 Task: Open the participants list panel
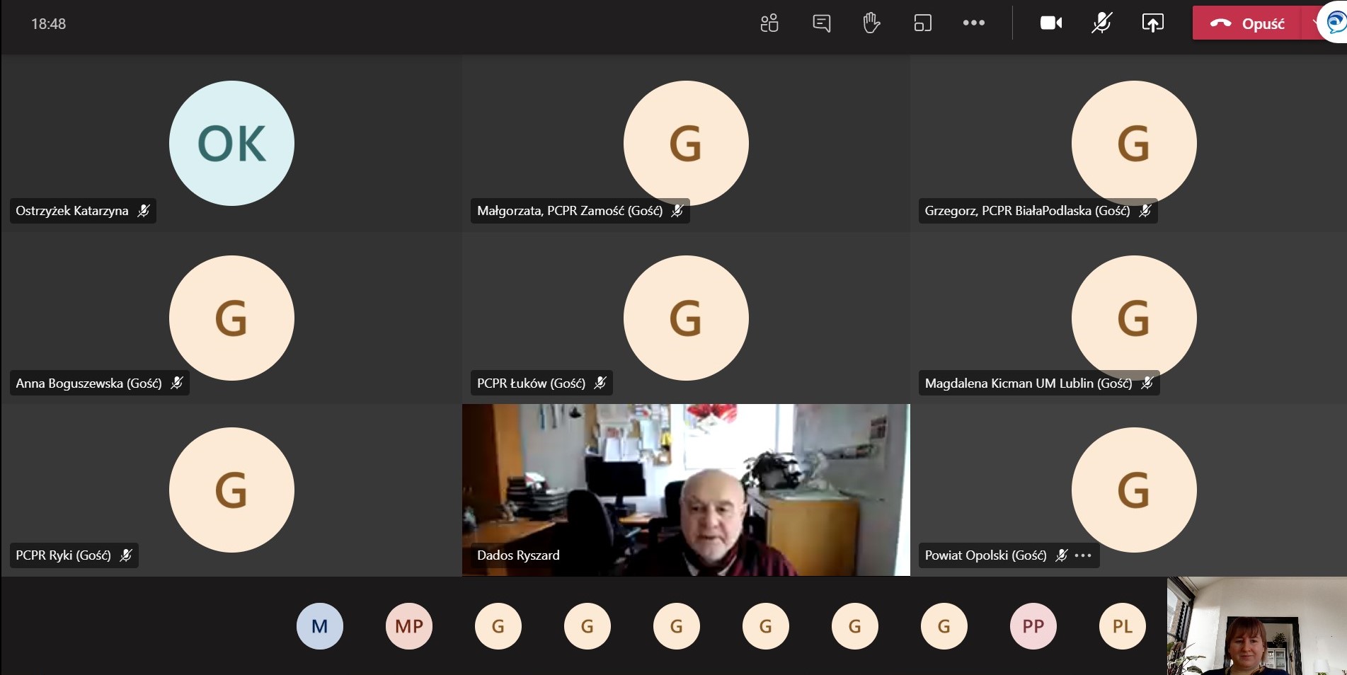[769, 23]
